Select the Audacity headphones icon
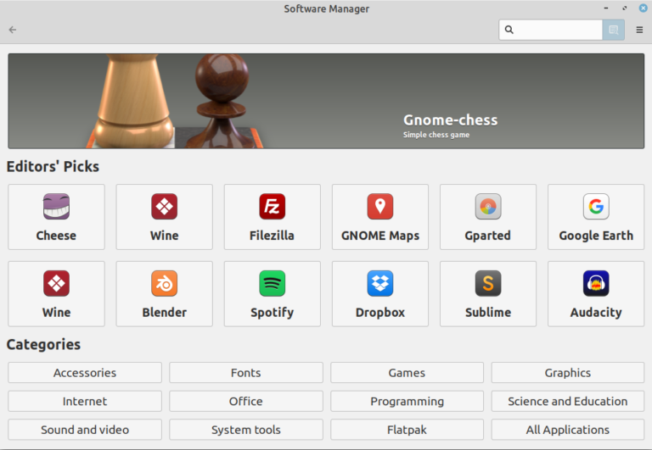 [x=596, y=283]
